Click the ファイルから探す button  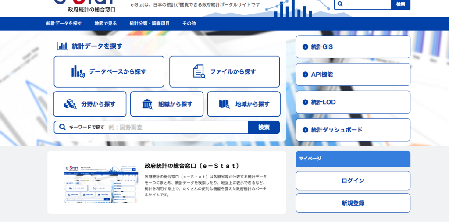pyautogui.click(x=224, y=71)
